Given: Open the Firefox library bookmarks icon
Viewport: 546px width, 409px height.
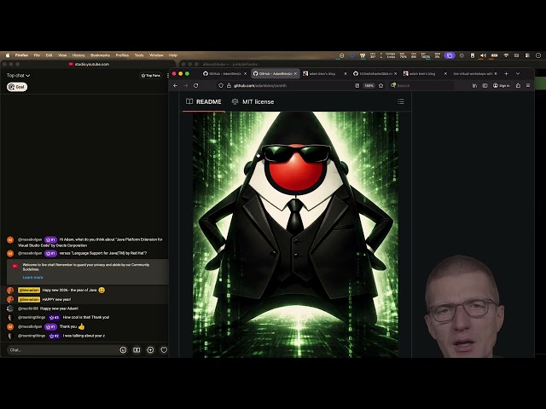Looking at the screenshot, I should (x=474, y=85).
